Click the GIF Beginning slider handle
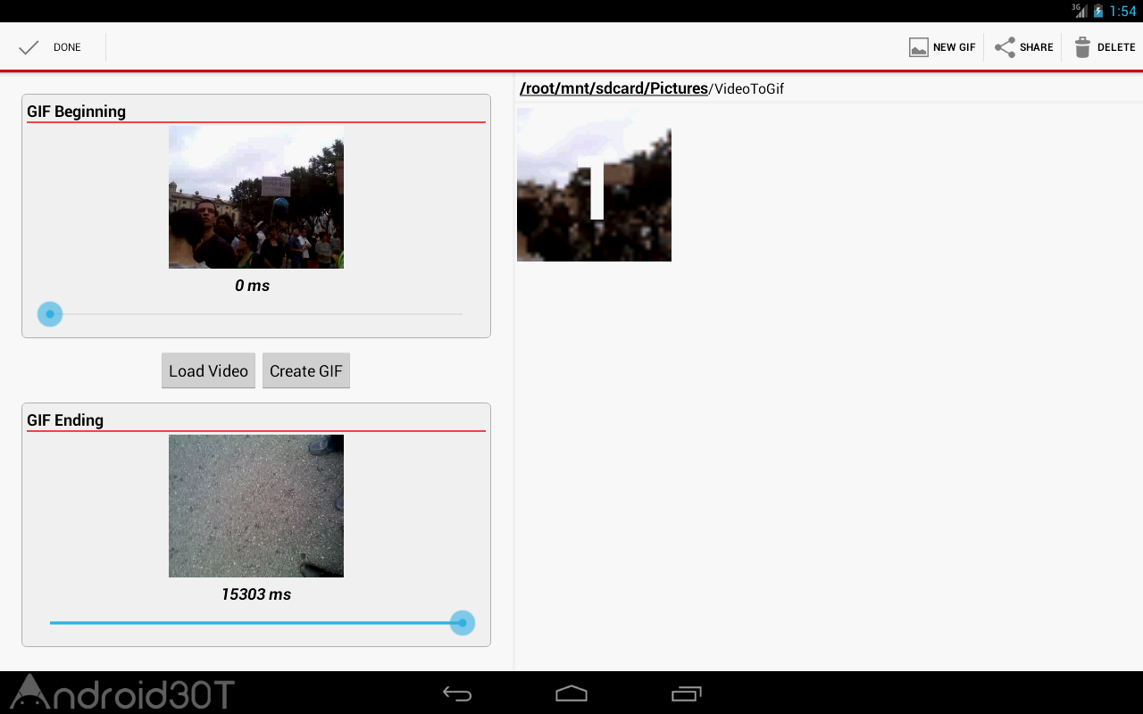The image size is (1143, 714). 50,314
